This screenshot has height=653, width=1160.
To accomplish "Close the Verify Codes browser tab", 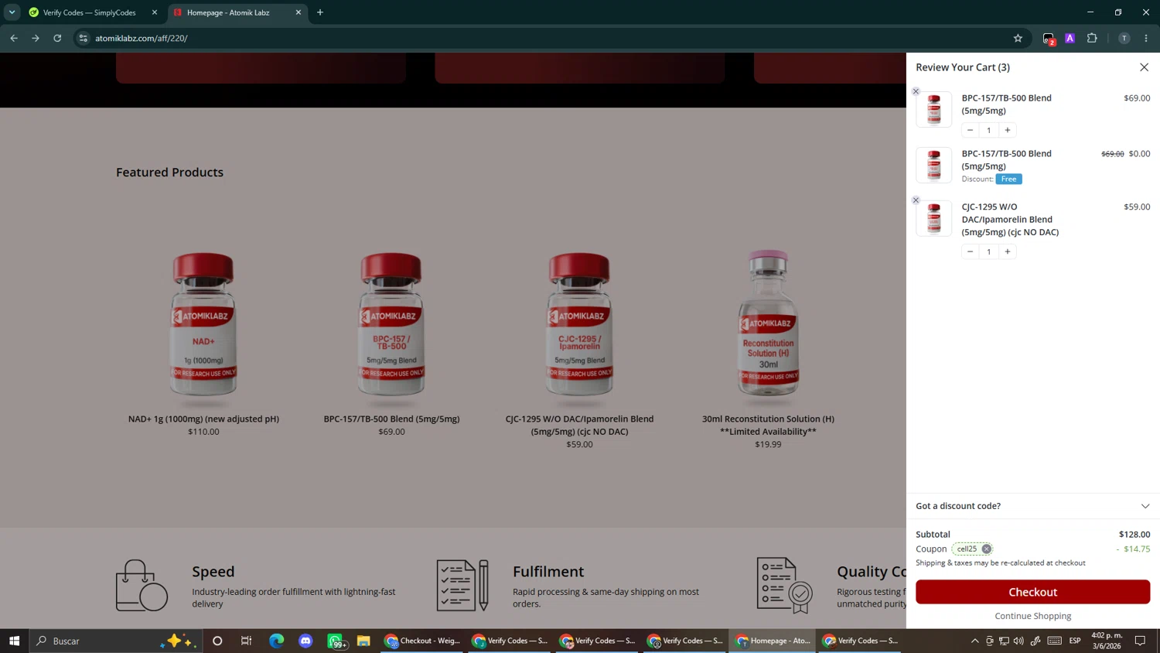I will (x=155, y=12).
